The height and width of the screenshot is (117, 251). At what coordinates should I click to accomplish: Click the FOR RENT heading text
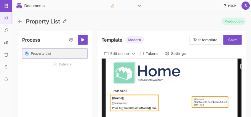pyautogui.click(x=120, y=91)
